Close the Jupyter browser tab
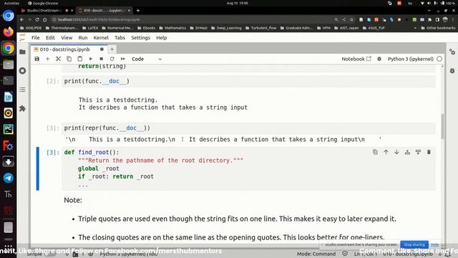This screenshot has height=258, width=458. [x=129, y=11]
